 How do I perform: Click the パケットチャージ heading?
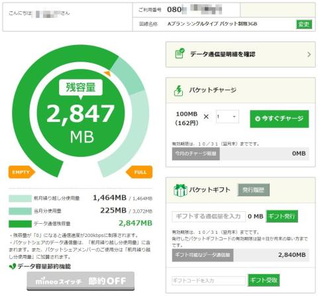(x=213, y=90)
